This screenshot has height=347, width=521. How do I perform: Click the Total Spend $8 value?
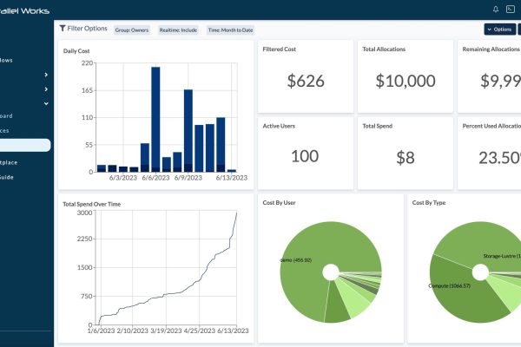coord(406,158)
